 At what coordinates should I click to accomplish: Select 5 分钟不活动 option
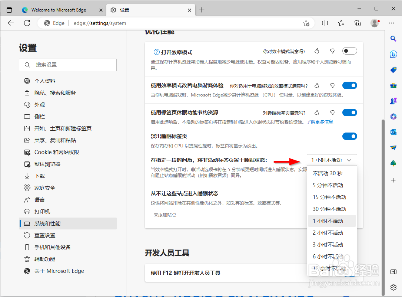click(x=329, y=185)
